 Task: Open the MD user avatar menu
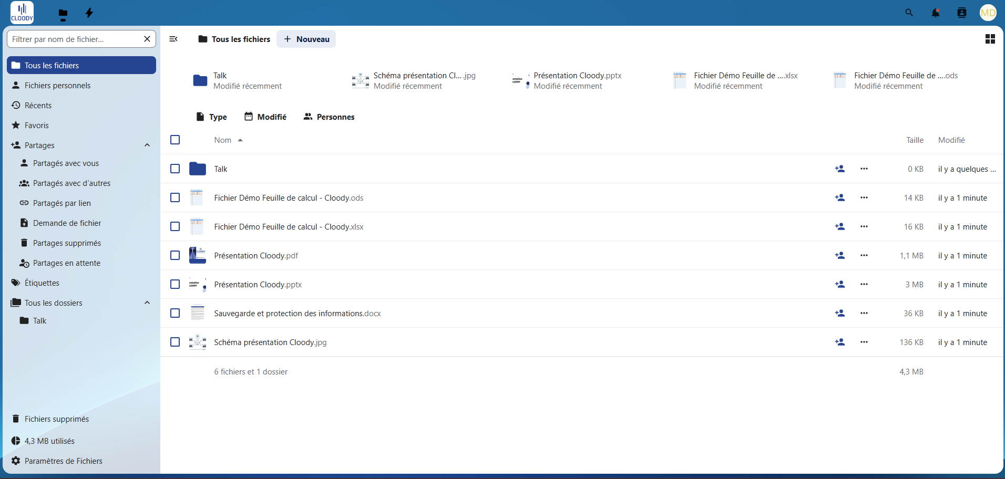pyautogui.click(x=988, y=13)
